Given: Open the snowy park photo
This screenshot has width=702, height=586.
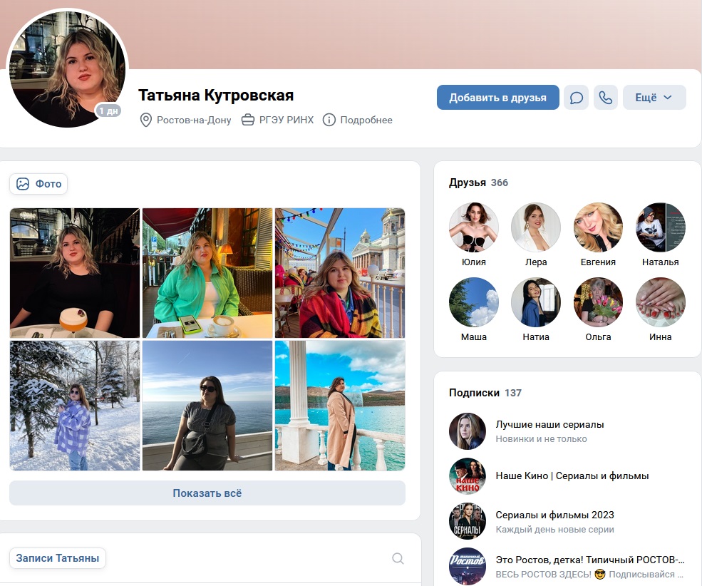Looking at the screenshot, I should point(75,406).
